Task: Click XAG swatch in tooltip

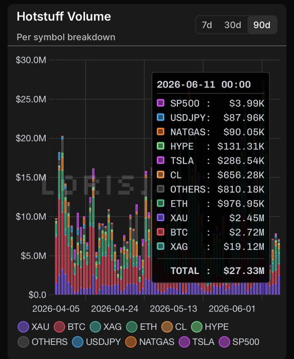Action: [160, 246]
